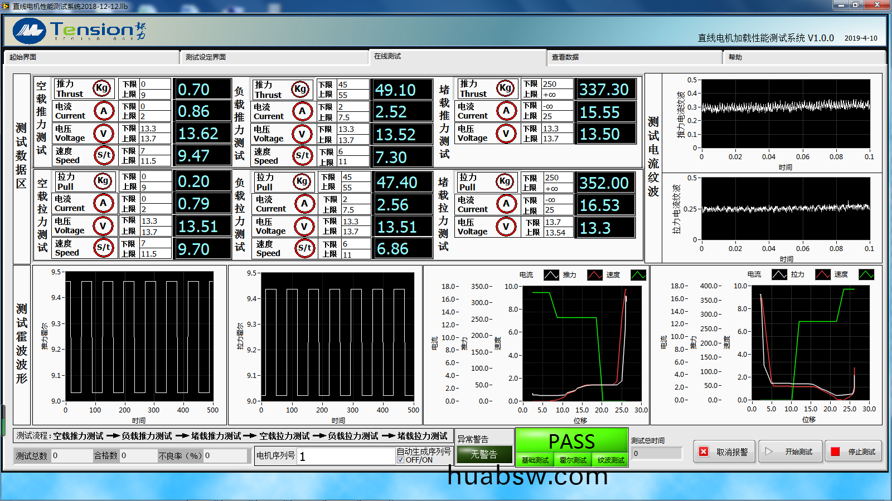Toggle the 霍尔测试 indicator under PASS
This screenshot has height=501, width=892.
tap(573, 460)
